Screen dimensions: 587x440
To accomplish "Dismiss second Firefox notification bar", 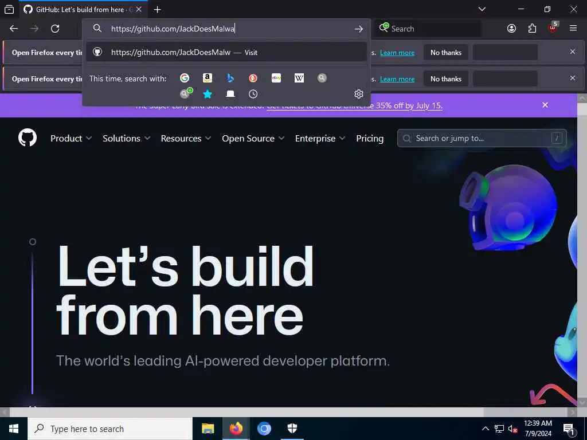I will (x=573, y=78).
